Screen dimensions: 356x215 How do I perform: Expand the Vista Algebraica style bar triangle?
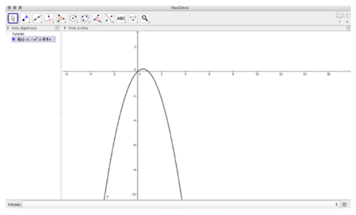pos(8,28)
